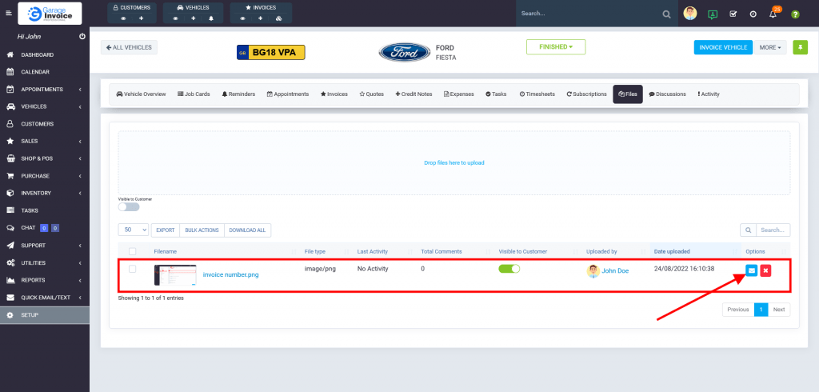Go back with ALL VEHICLES button

129,47
